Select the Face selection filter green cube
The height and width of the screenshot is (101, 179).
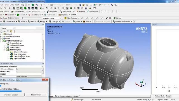[x=22, y=8]
